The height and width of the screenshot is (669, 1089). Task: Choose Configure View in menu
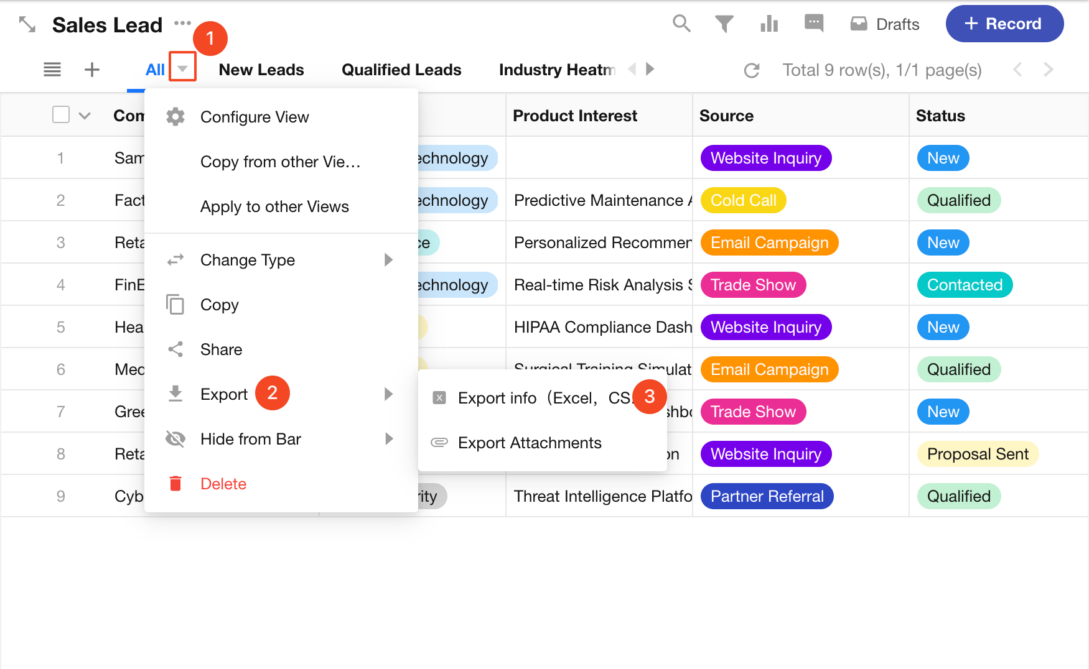coord(254,117)
